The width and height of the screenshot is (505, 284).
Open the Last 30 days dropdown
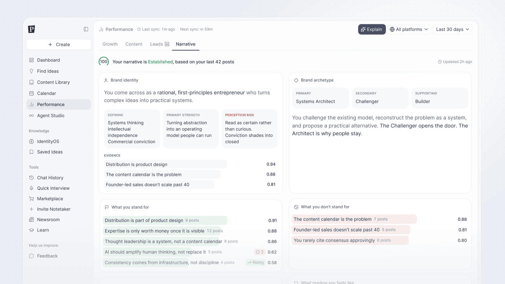tap(453, 30)
